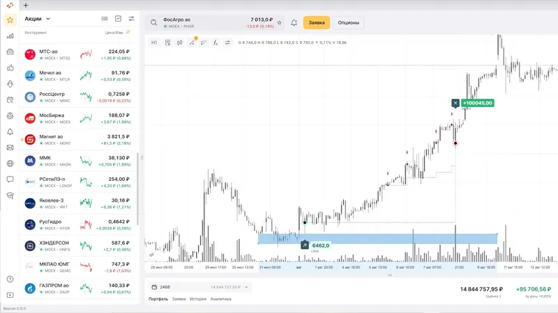558x313 pixels.
Task: Switch the watchlist to list view icon
Action: coord(105,19)
